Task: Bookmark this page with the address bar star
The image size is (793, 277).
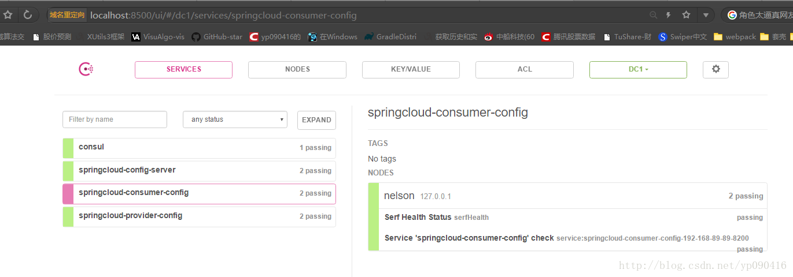Action: coord(686,15)
